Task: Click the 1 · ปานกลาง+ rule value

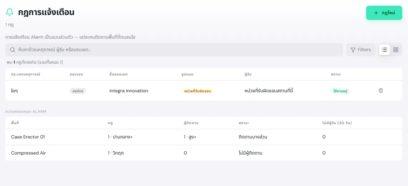Action: coord(120,137)
